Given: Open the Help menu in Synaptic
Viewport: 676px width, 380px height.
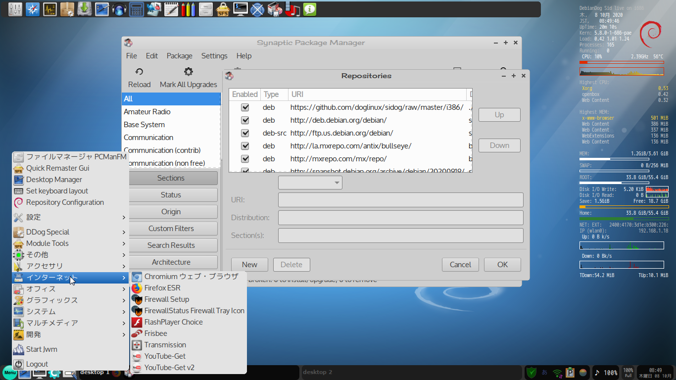Looking at the screenshot, I should [244, 56].
